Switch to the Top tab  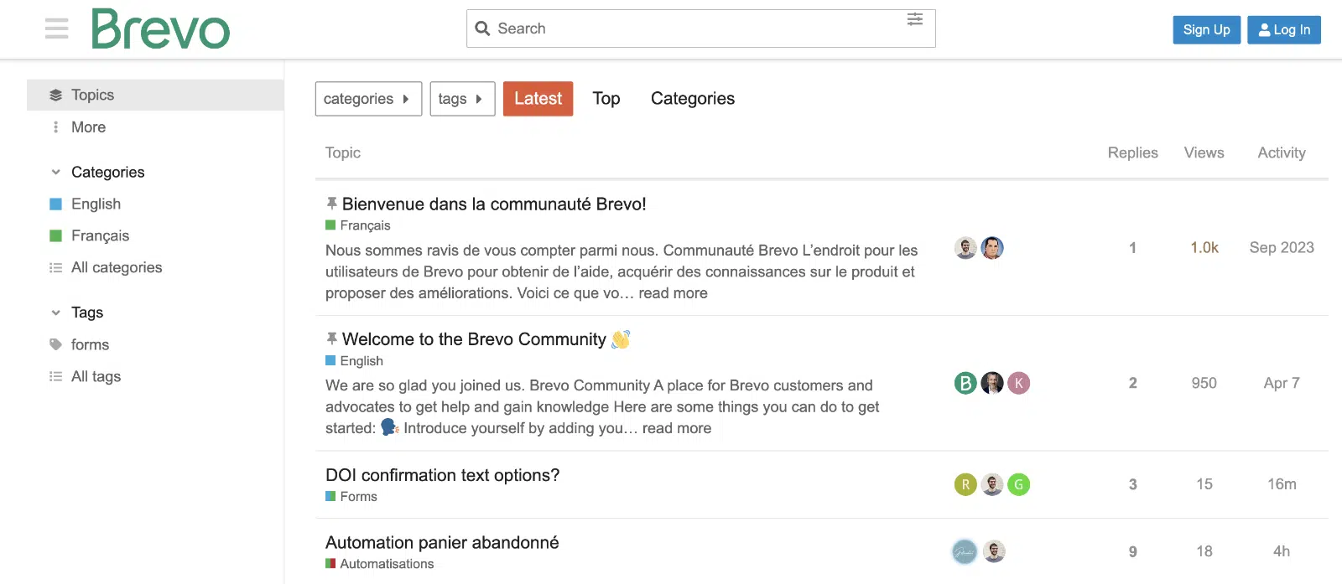tap(606, 99)
